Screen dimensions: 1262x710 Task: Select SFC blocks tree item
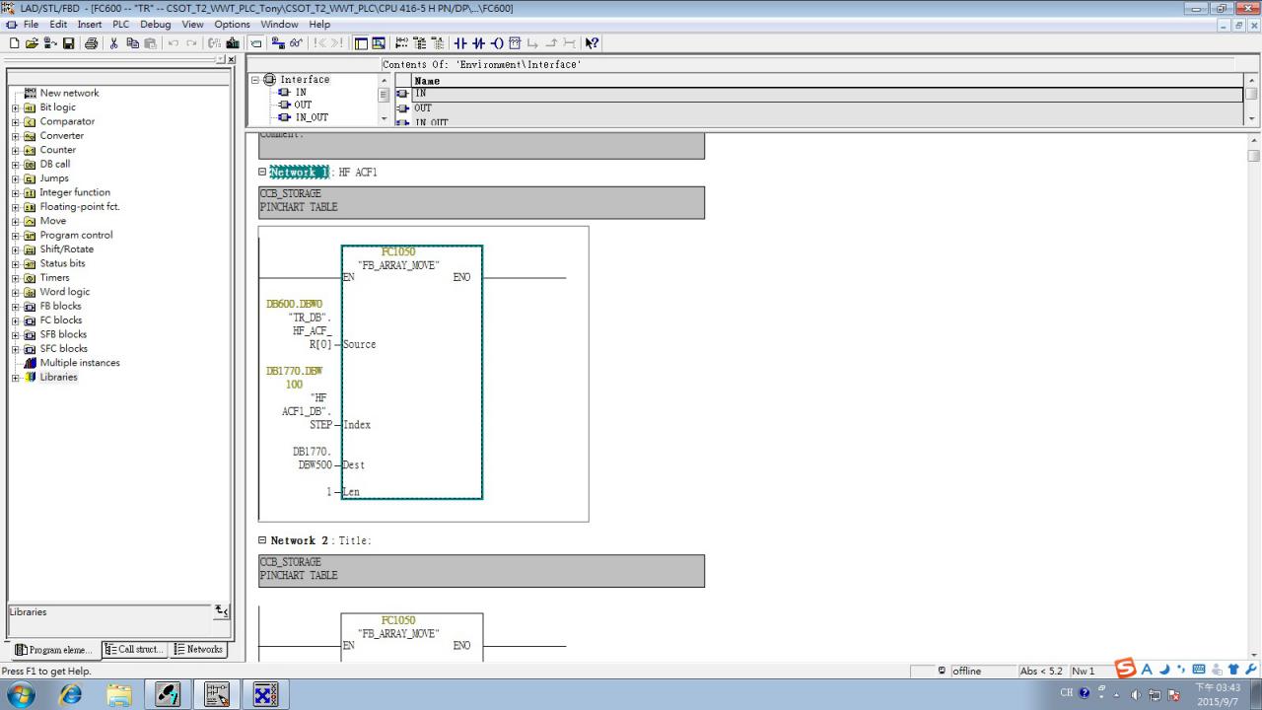[x=63, y=348]
